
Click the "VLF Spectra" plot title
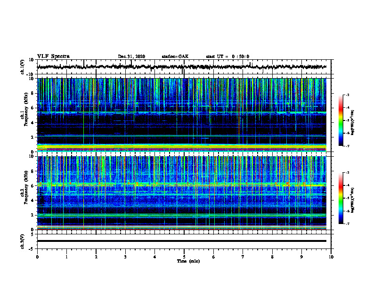(x=53, y=56)
